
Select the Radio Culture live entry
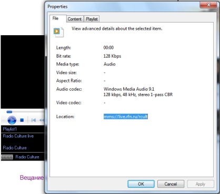pos(18,136)
